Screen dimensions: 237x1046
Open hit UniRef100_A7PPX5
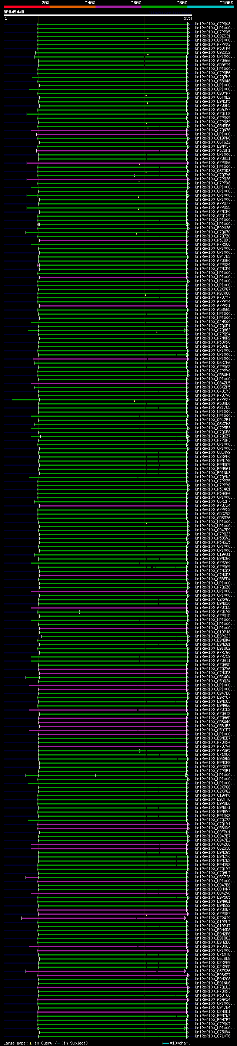tap(212, 32)
